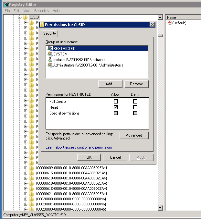Close the Permissions for CLSID dialog
The height and width of the screenshot is (219, 201).
[x=152, y=25]
